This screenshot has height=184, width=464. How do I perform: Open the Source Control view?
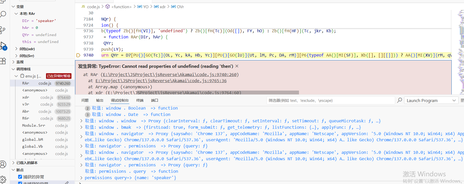click(x=3, y=30)
